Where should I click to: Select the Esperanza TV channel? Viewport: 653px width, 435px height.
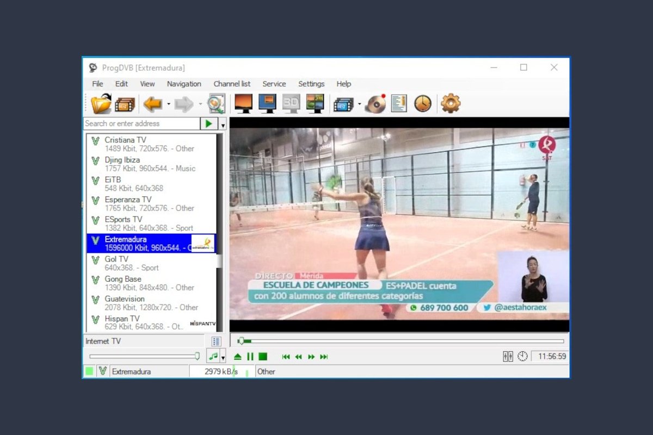tap(151, 204)
